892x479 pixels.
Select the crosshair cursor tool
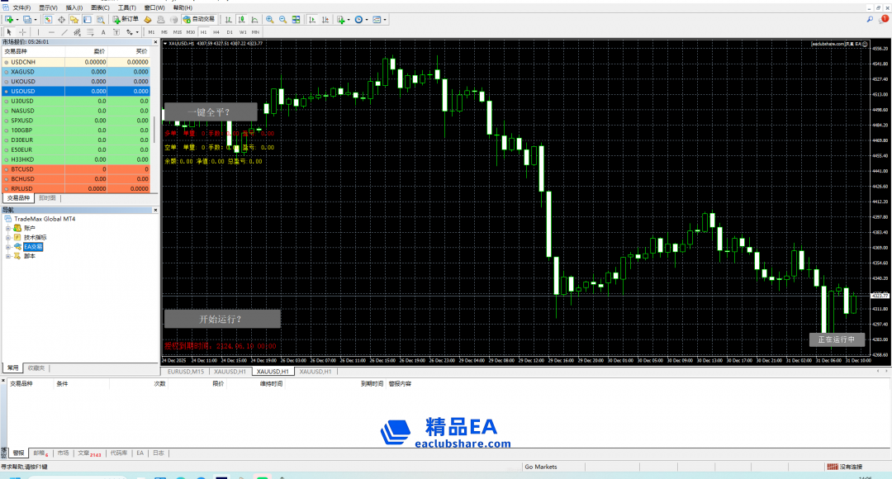click(22, 32)
